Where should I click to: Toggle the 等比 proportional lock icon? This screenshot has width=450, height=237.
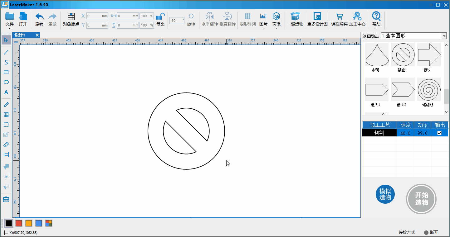click(160, 17)
